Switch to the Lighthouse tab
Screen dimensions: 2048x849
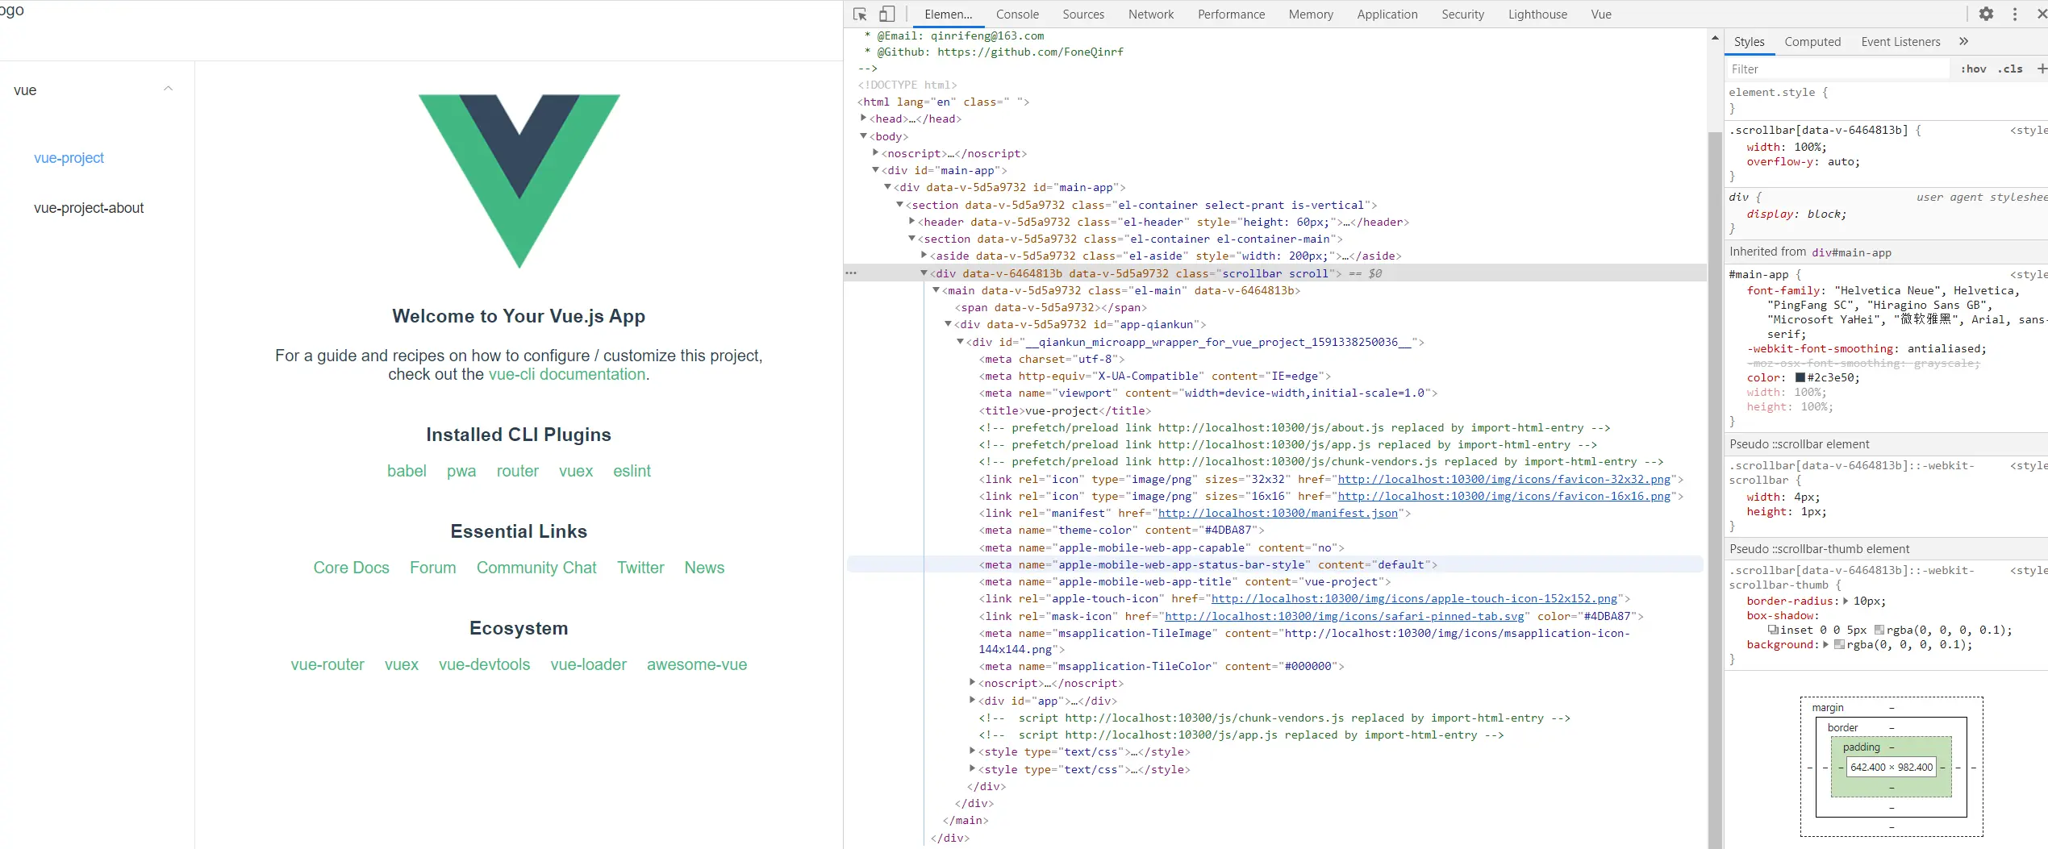click(x=1537, y=15)
